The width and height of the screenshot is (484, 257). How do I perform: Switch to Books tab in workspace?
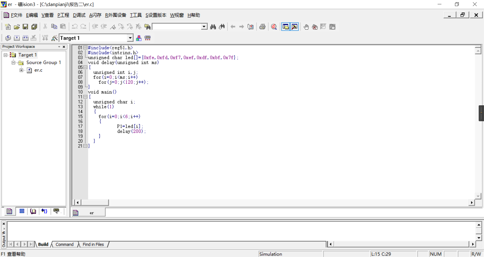[33, 211]
